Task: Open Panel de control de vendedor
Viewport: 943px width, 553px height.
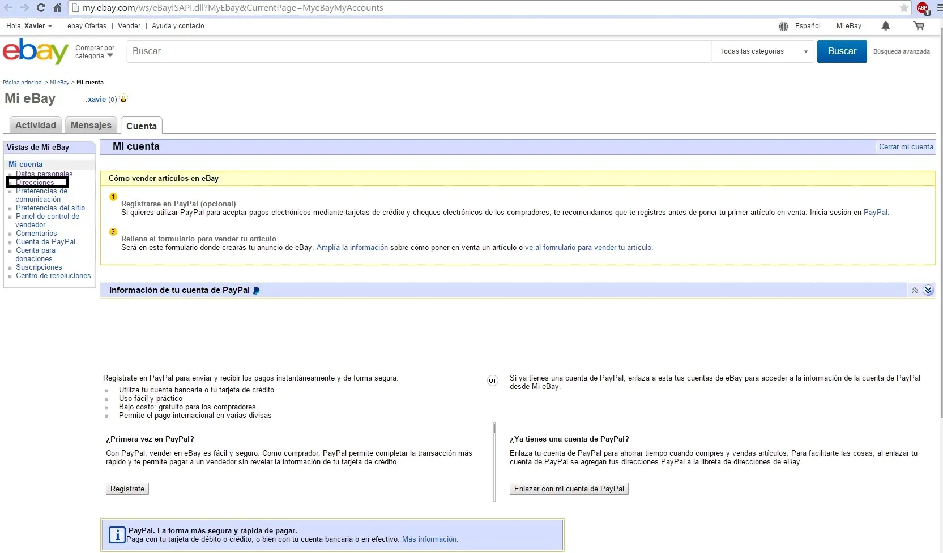Action: (48, 221)
